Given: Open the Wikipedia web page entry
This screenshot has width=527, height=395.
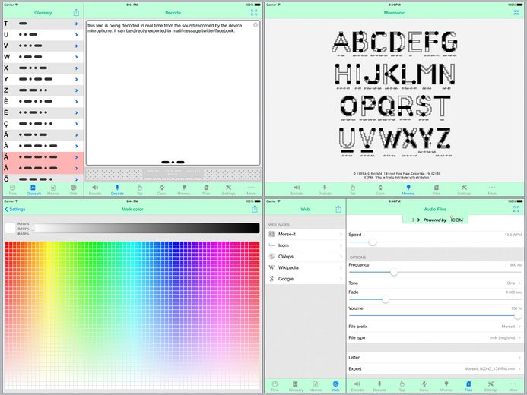Looking at the screenshot, I should pyautogui.click(x=305, y=267).
